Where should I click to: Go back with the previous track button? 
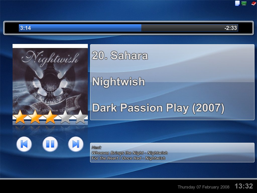[24, 144]
